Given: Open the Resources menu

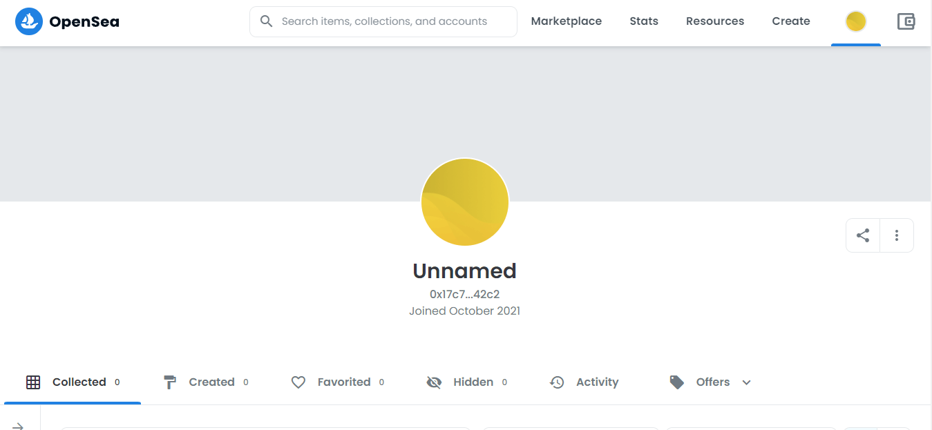Looking at the screenshot, I should 715,21.
